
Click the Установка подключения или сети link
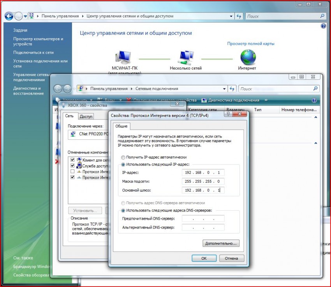click(40, 63)
